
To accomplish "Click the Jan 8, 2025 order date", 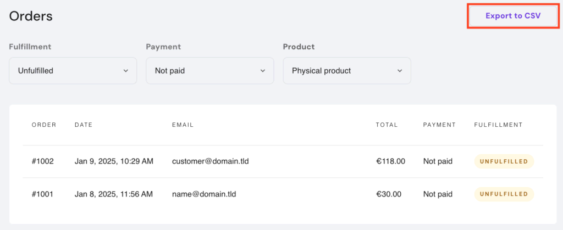I will click(x=114, y=194).
